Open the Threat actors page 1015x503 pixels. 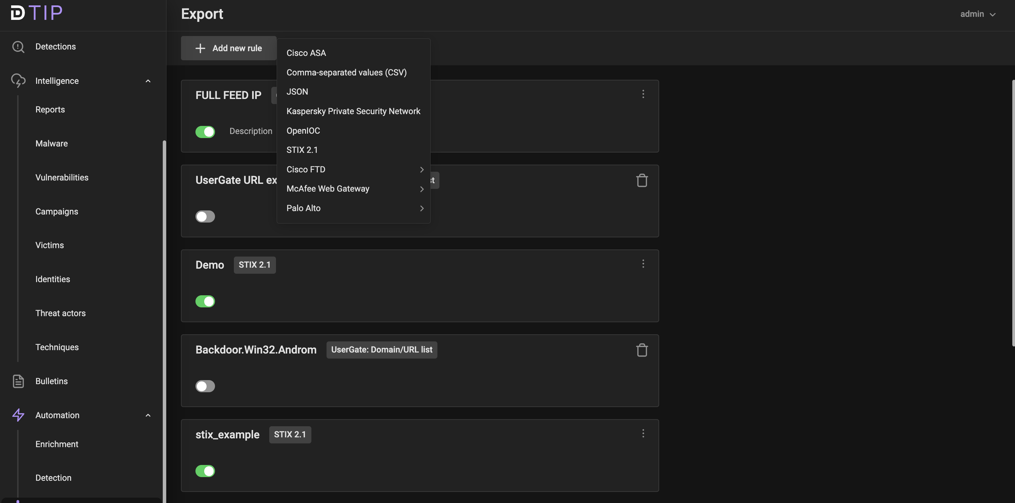[x=60, y=313]
